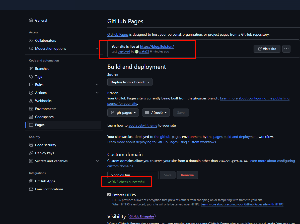
Task: Expand Secrets and variables section
Action: pos(97,161)
